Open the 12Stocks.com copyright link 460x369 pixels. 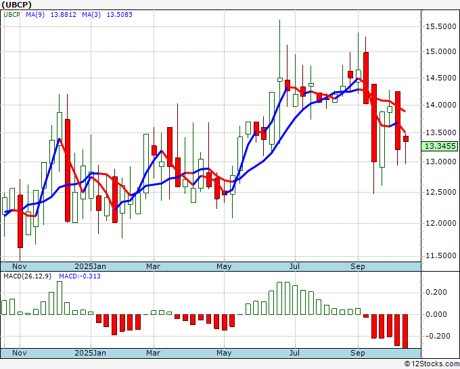[x=432, y=364]
